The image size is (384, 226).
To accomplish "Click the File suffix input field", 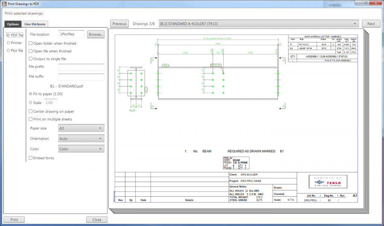I will click(81, 77).
